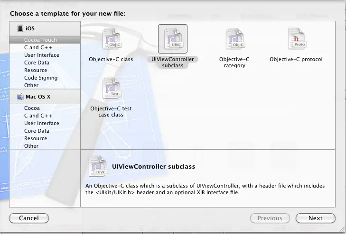Select Cocoa Touch under iOS
This screenshot has height=234, width=346.
[x=40, y=40]
